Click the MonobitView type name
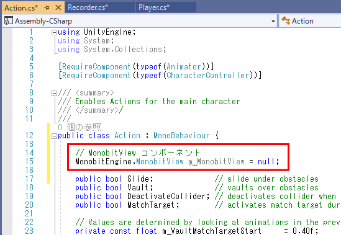The image size is (341, 235). (x=160, y=162)
